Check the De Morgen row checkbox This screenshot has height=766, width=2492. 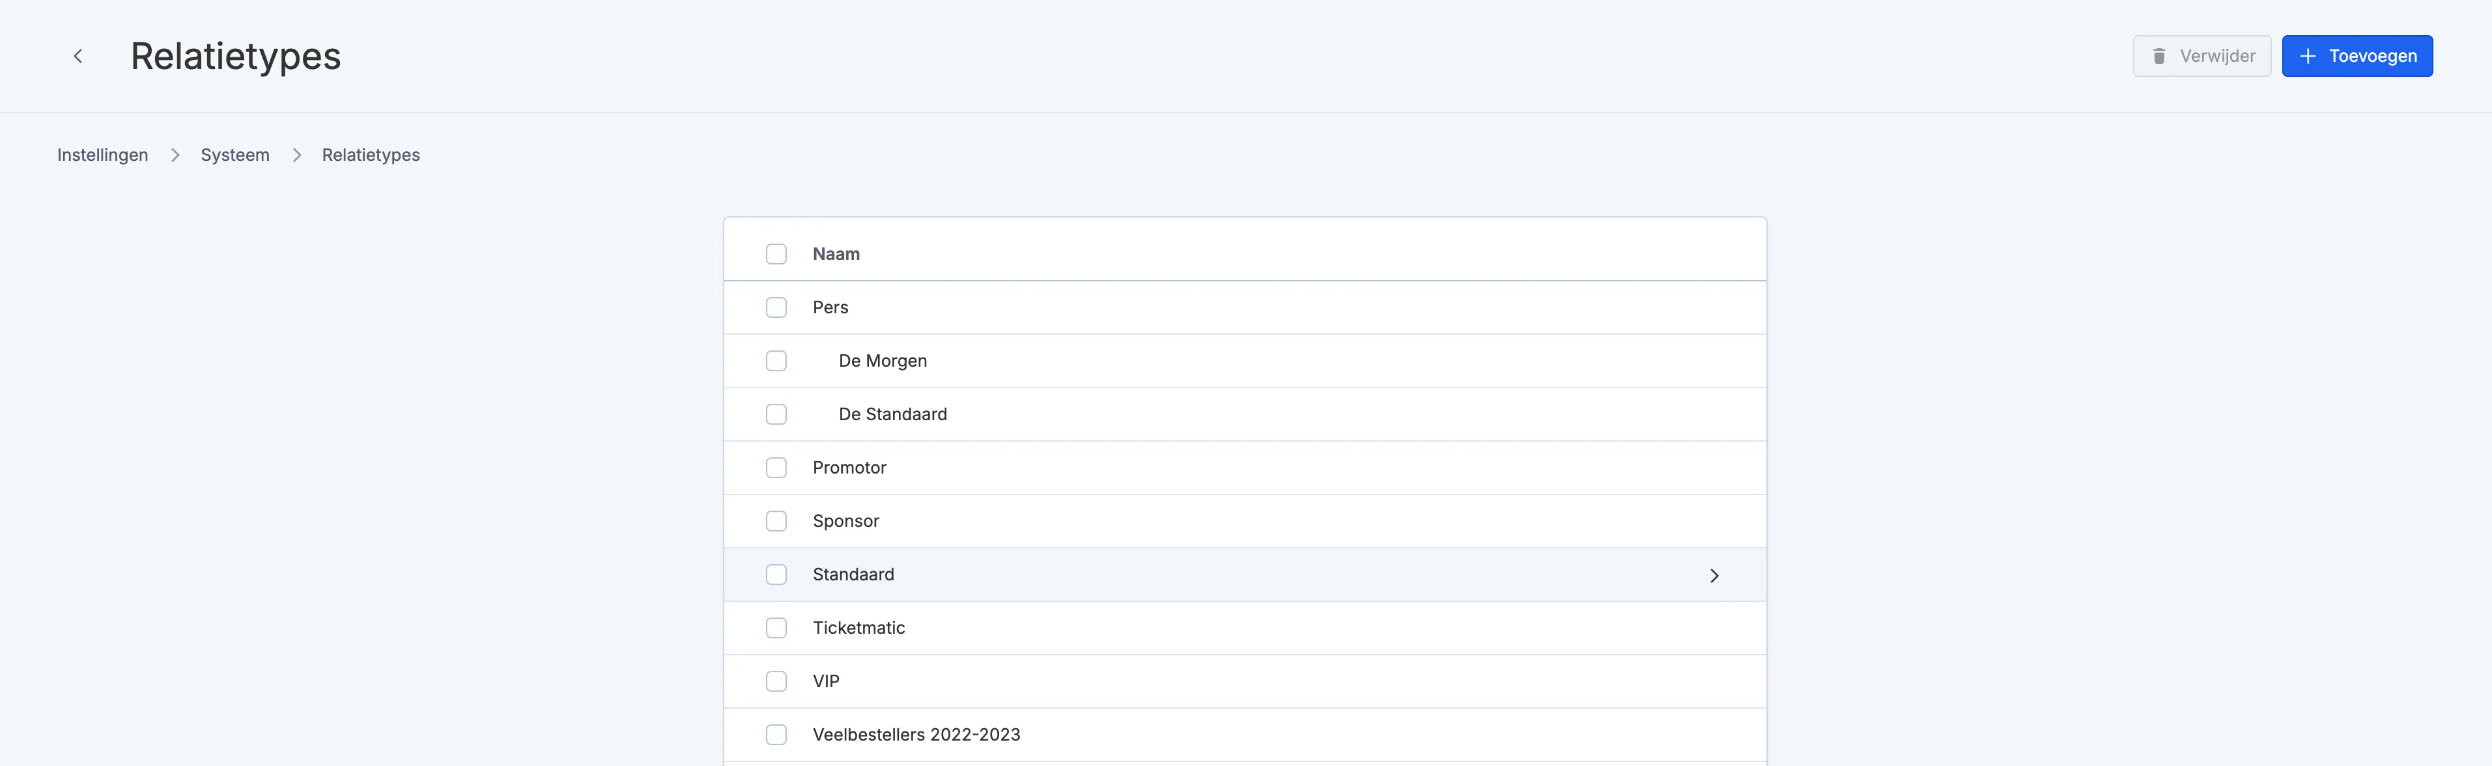pyautogui.click(x=776, y=361)
